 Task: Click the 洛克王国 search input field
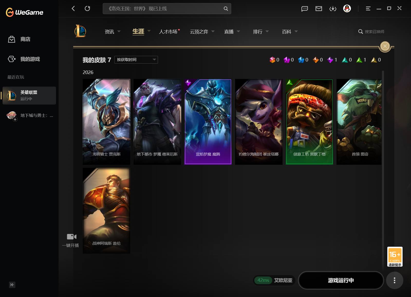point(167,9)
